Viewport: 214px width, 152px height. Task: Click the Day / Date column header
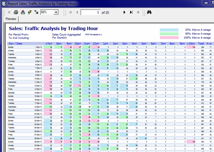[16, 44]
